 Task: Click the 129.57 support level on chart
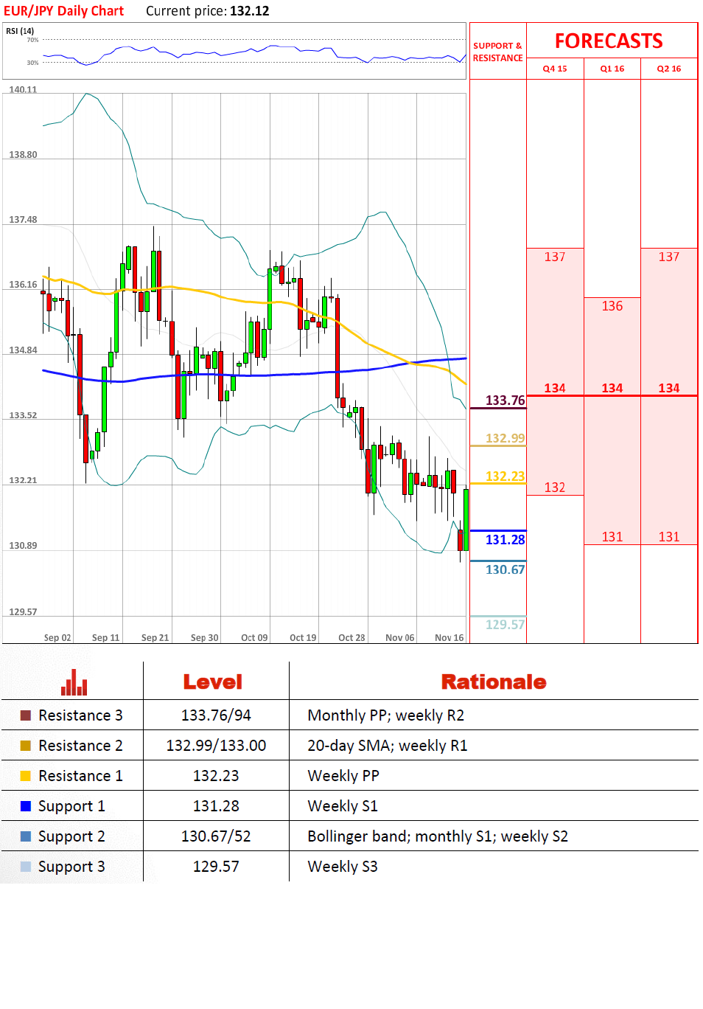505,625
